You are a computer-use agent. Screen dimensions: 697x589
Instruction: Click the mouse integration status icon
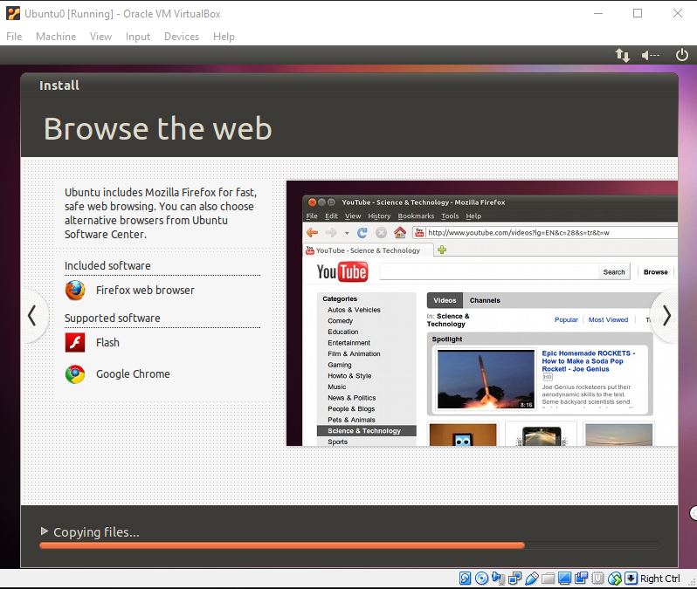click(615, 578)
